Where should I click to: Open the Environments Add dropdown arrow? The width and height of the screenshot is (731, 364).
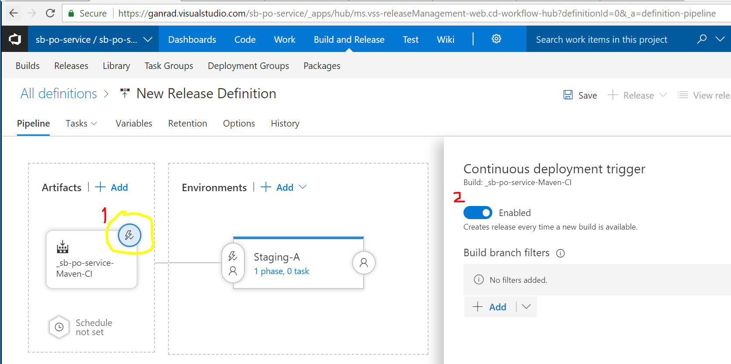[303, 187]
